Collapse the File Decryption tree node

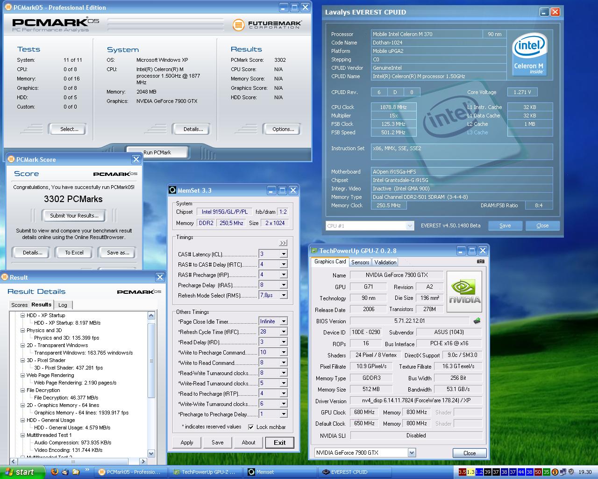tap(22, 390)
